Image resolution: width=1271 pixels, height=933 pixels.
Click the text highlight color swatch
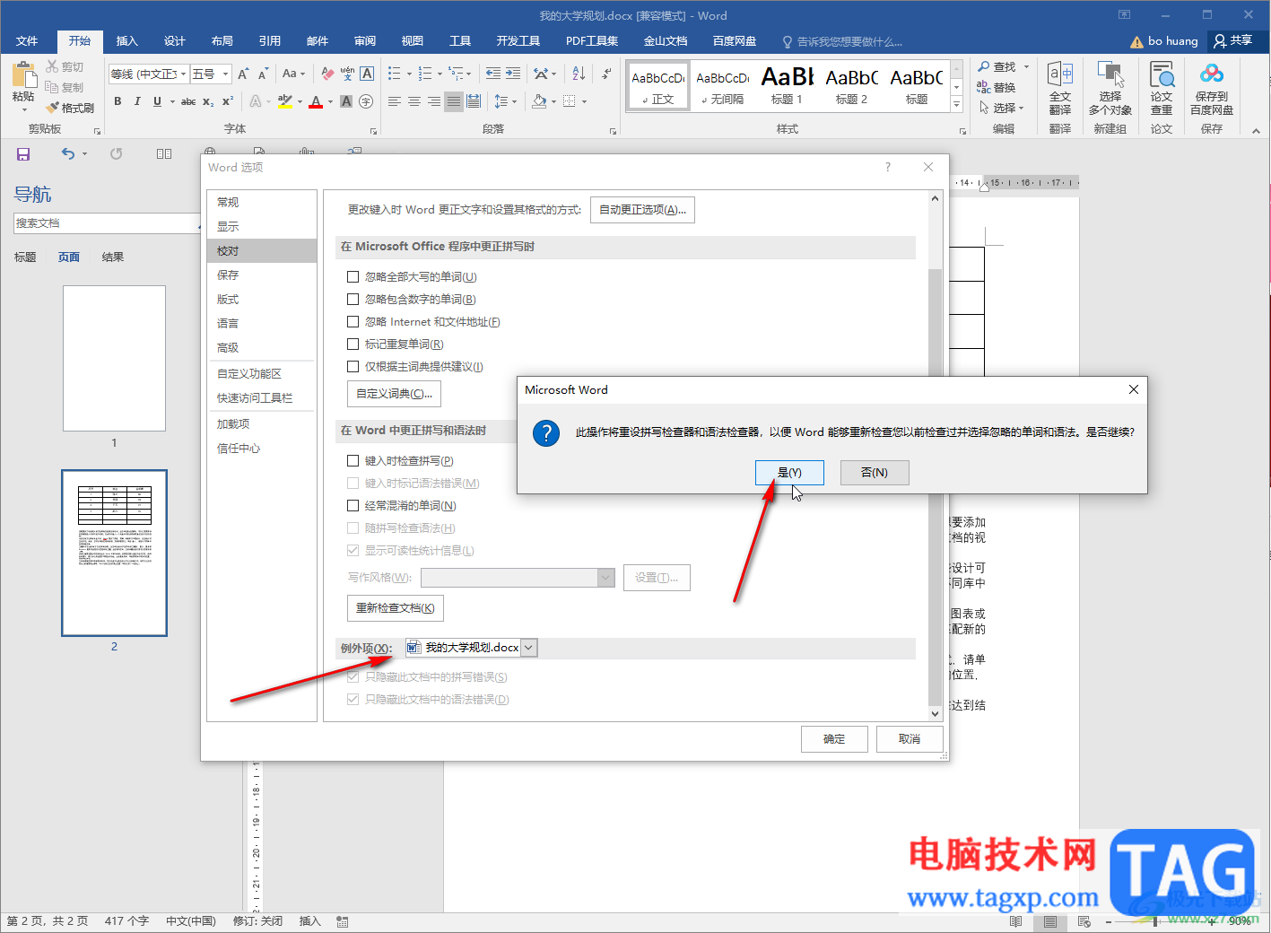pos(285,101)
